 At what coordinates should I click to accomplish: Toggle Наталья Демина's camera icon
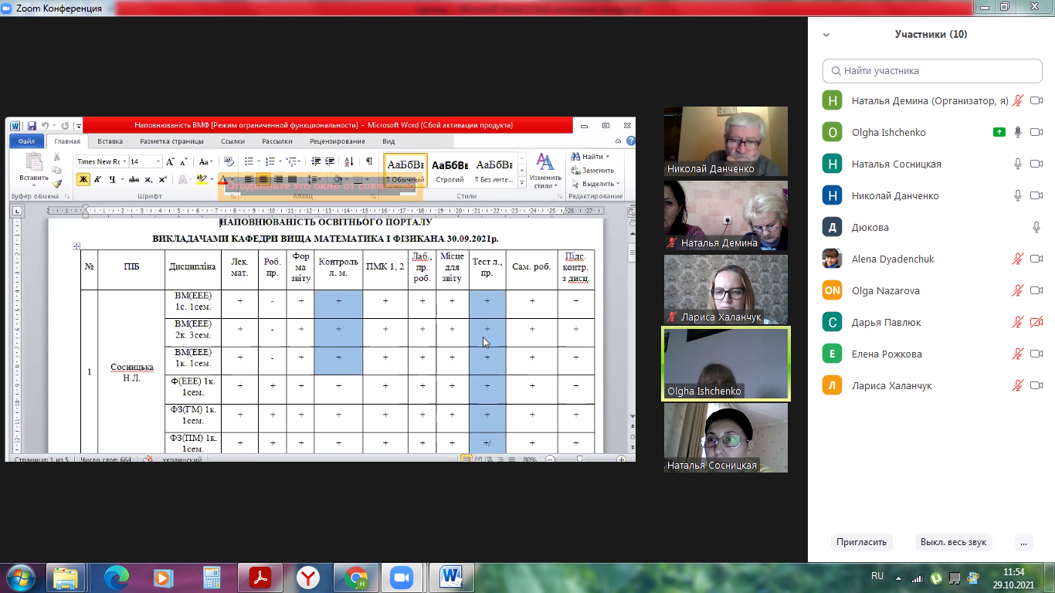point(1036,100)
